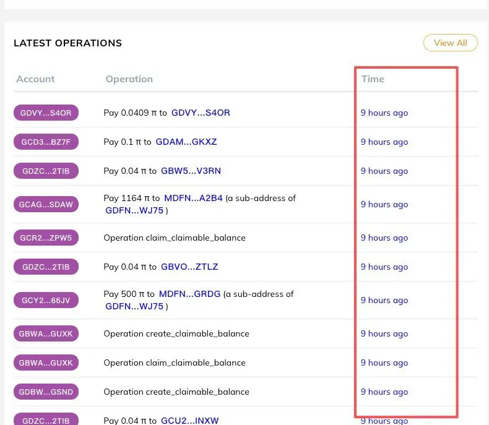
Task: Open GDZC...2TIB badge in GBW5...V3RN payment row
Action: click(46, 171)
